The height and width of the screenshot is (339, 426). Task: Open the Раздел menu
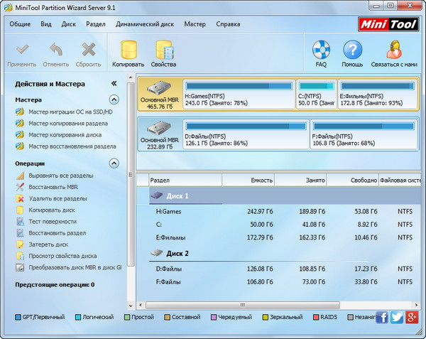pos(96,24)
